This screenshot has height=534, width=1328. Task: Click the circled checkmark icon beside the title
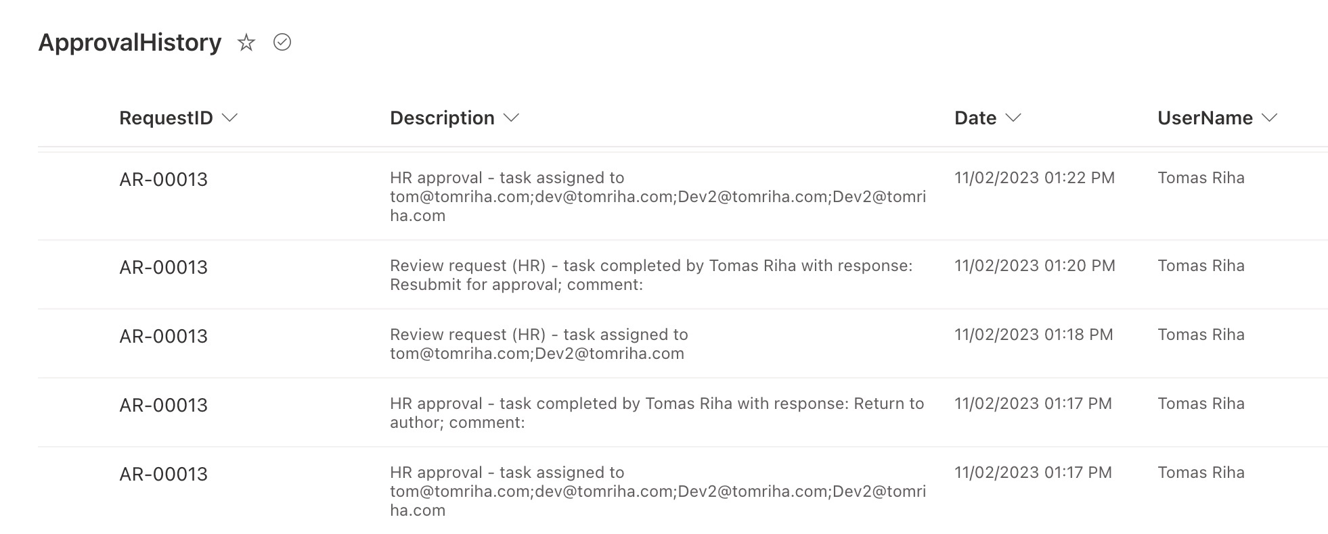283,43
